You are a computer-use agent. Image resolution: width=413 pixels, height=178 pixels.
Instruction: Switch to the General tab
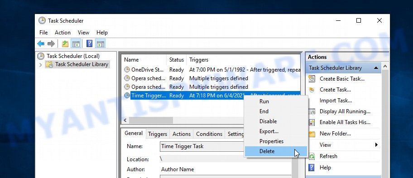134,133
